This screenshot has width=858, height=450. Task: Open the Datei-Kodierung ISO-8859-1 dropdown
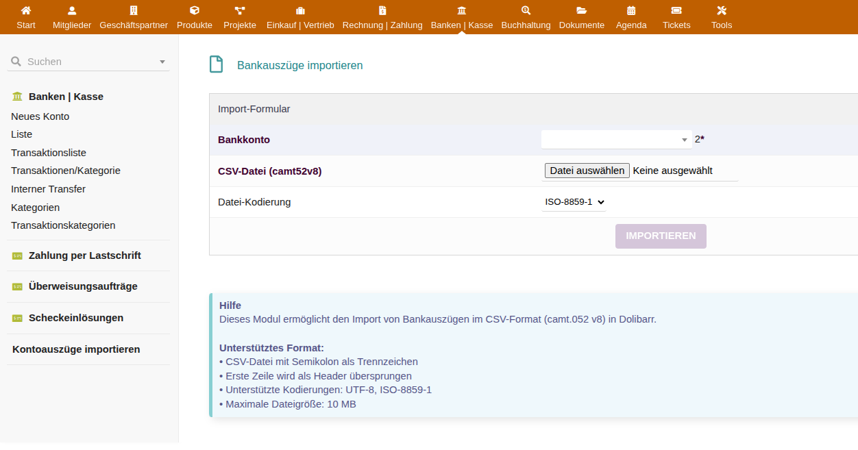pyautogui.click(x=574, y=202)
